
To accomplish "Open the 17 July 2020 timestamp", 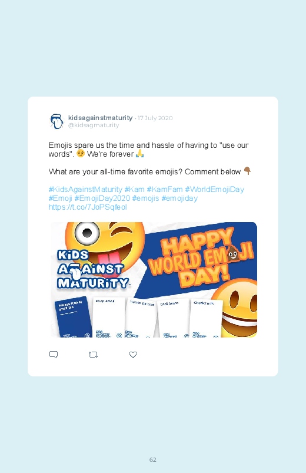I will click(155, 118).
